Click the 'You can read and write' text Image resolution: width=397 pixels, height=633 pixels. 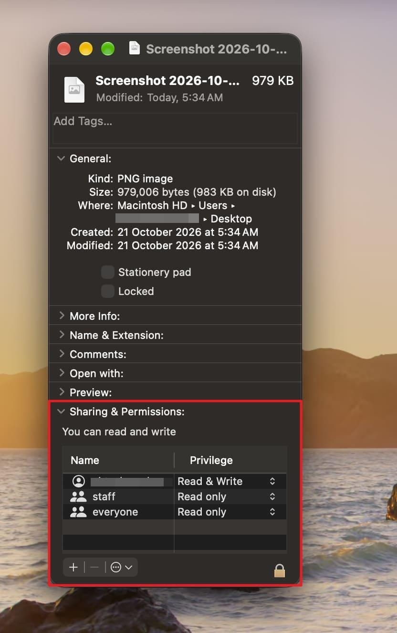click(x=119, y=432)
